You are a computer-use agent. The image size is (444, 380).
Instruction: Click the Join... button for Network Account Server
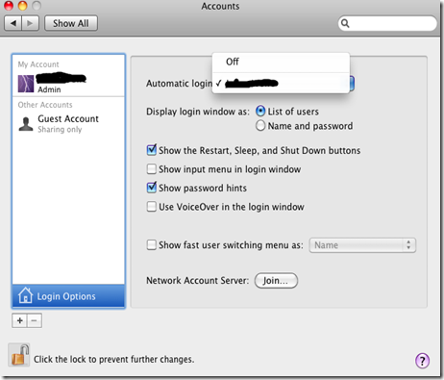pos(276,281)
